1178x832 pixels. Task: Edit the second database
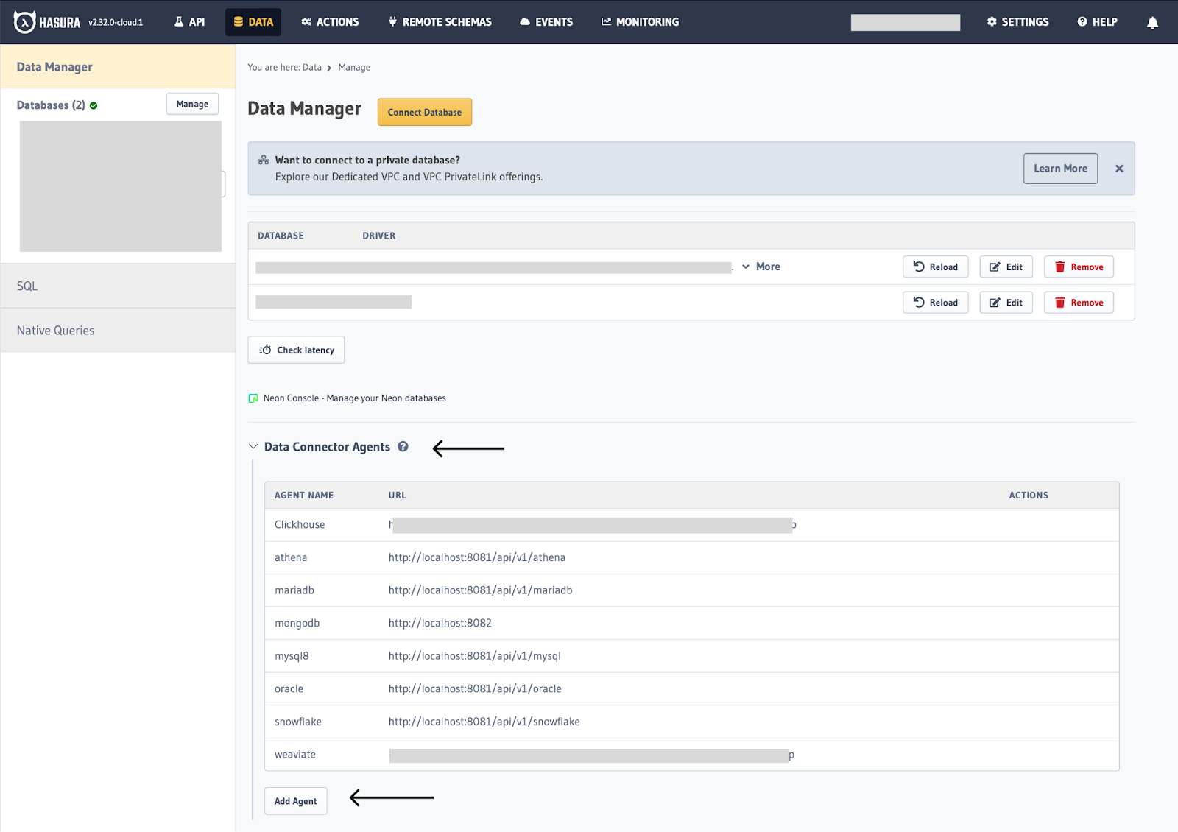click(x=1006, y=302)
